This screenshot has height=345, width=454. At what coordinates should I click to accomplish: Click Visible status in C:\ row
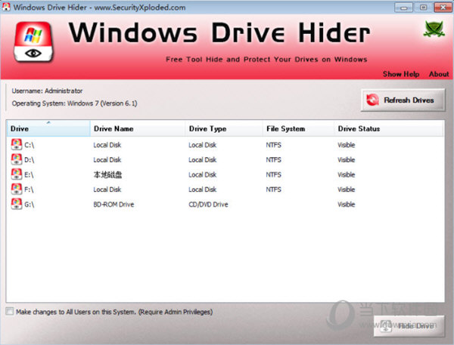(347, 145)
